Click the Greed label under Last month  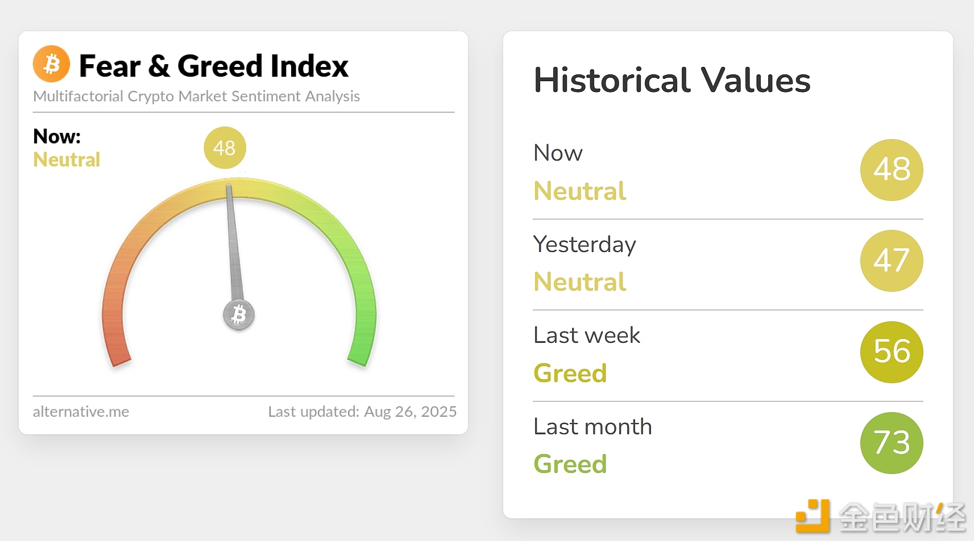tap(570, 464)
